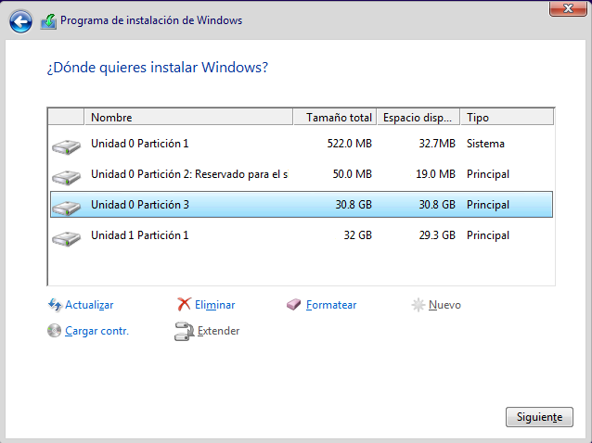Image resolution: width=592 pixels, height=443 pixels.
Task: Click drive icon for Unidad 0 Partición 1
Action: tap(66, 145)
